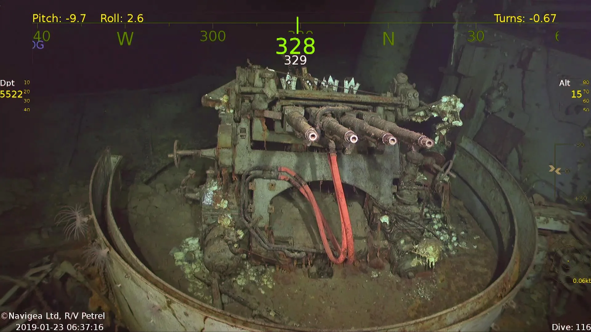Screen dimensions: 591x332
Task: Click the yellow altitude value 15
Action: 576,94
